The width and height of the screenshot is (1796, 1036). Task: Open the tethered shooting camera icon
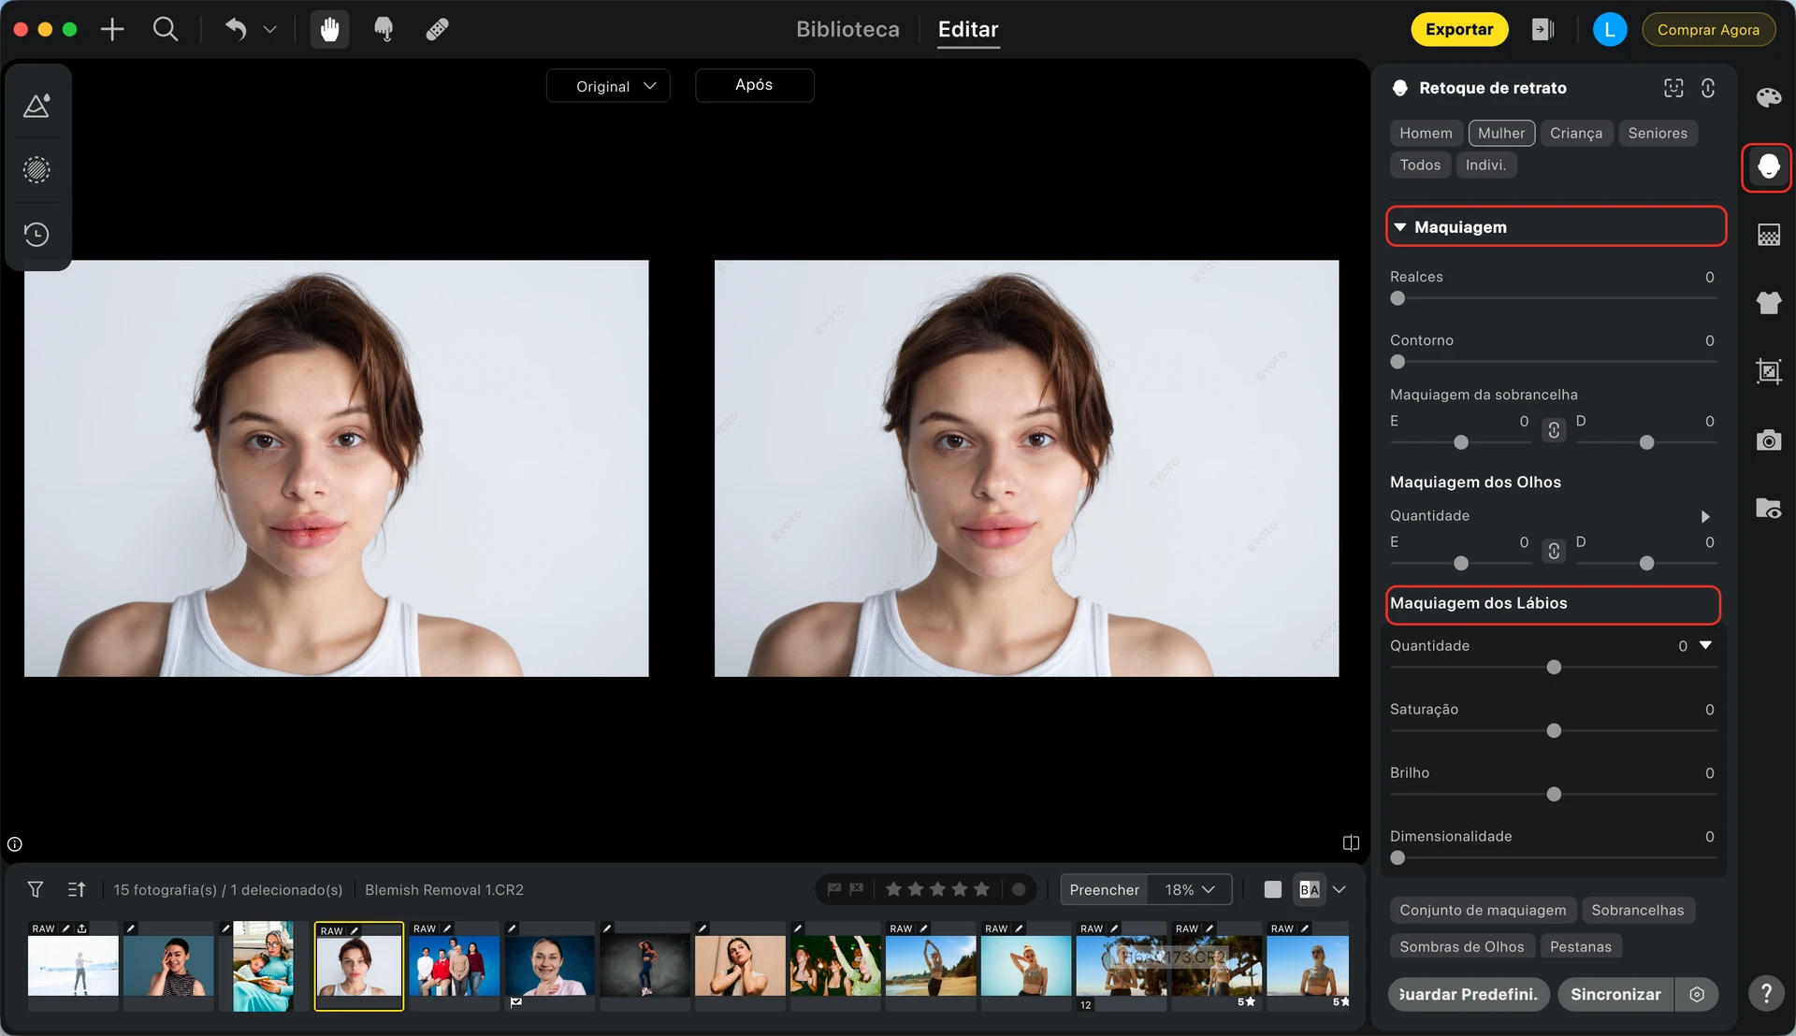coord(1768,440)
